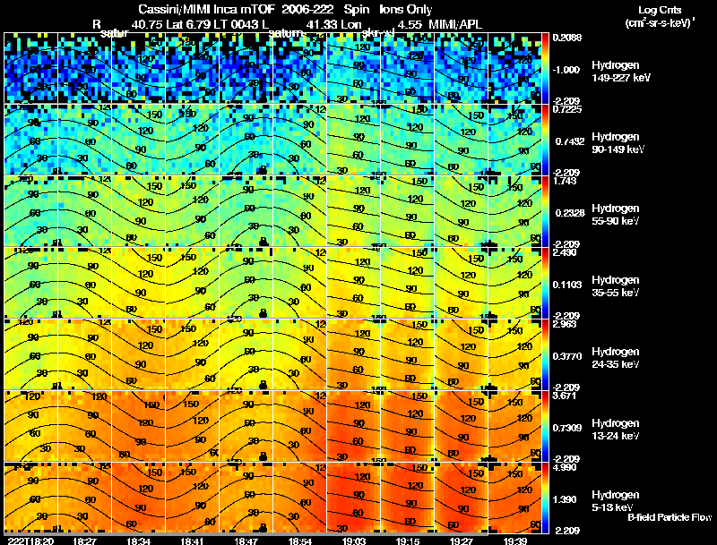Click the color bar for Hydrogen 35-55 keV
The width and height of the screenshot is (717, 545).
[x=545, y=283]
